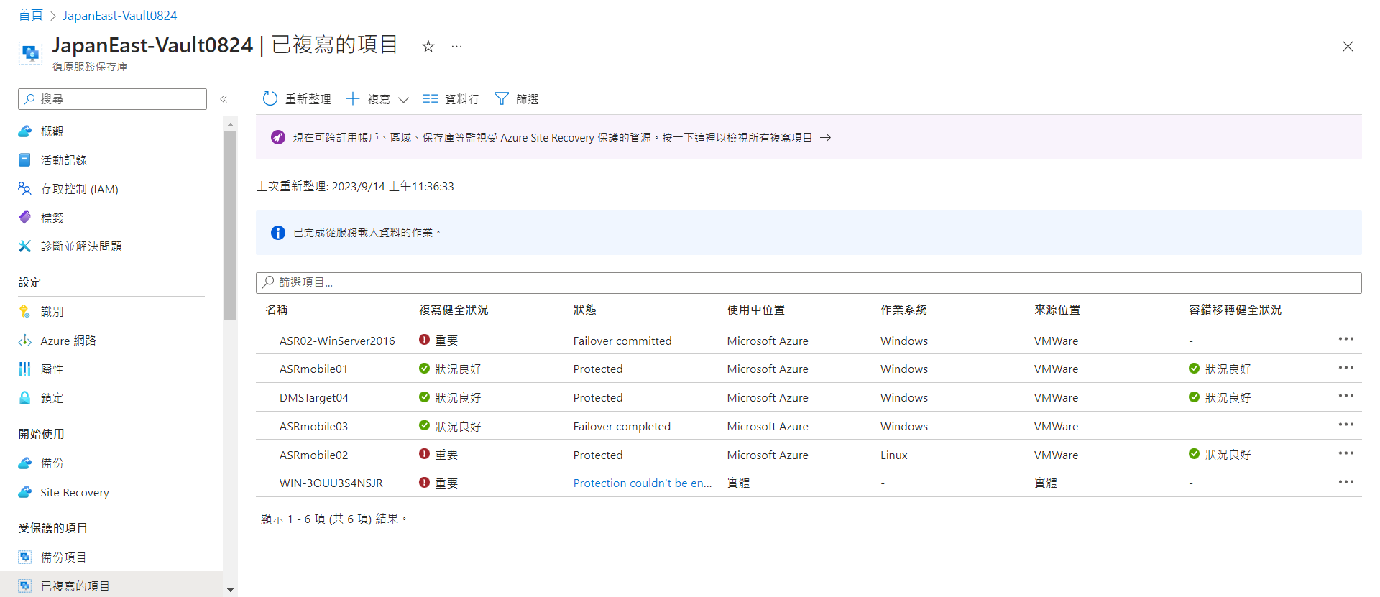Open 活動記錄 activity log
1380x597 pixels.
pos(64,160)
